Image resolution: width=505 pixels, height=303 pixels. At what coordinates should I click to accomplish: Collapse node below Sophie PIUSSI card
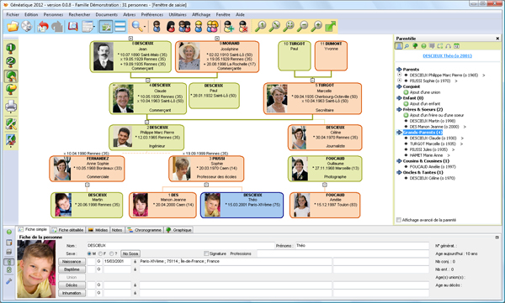coord(206,185)
